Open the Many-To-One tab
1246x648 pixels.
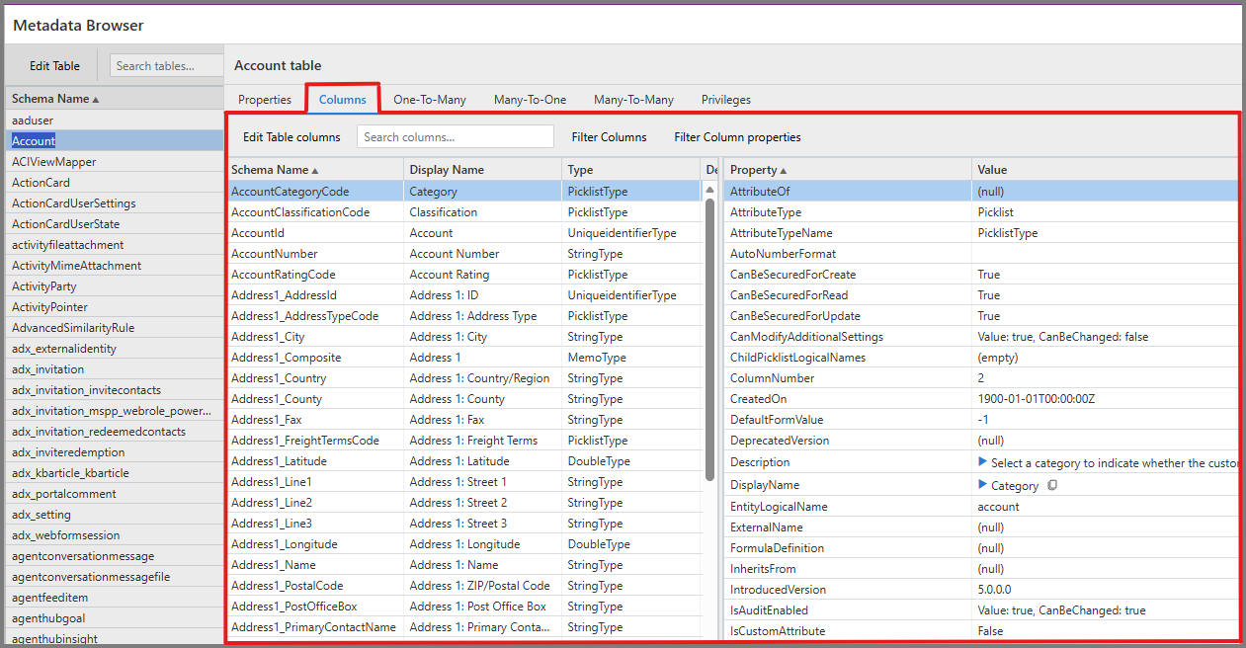530,99
